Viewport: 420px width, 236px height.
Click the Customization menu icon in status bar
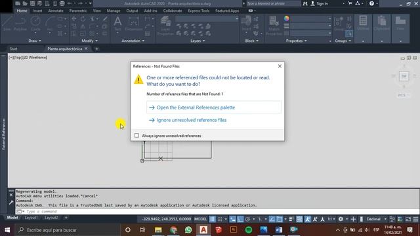coord(415,219)
